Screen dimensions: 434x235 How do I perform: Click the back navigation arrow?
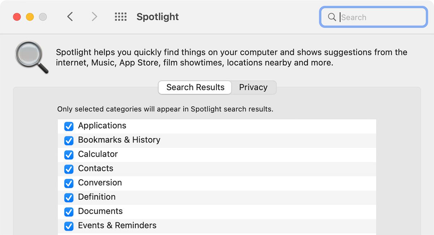click(x=70, y=17)
